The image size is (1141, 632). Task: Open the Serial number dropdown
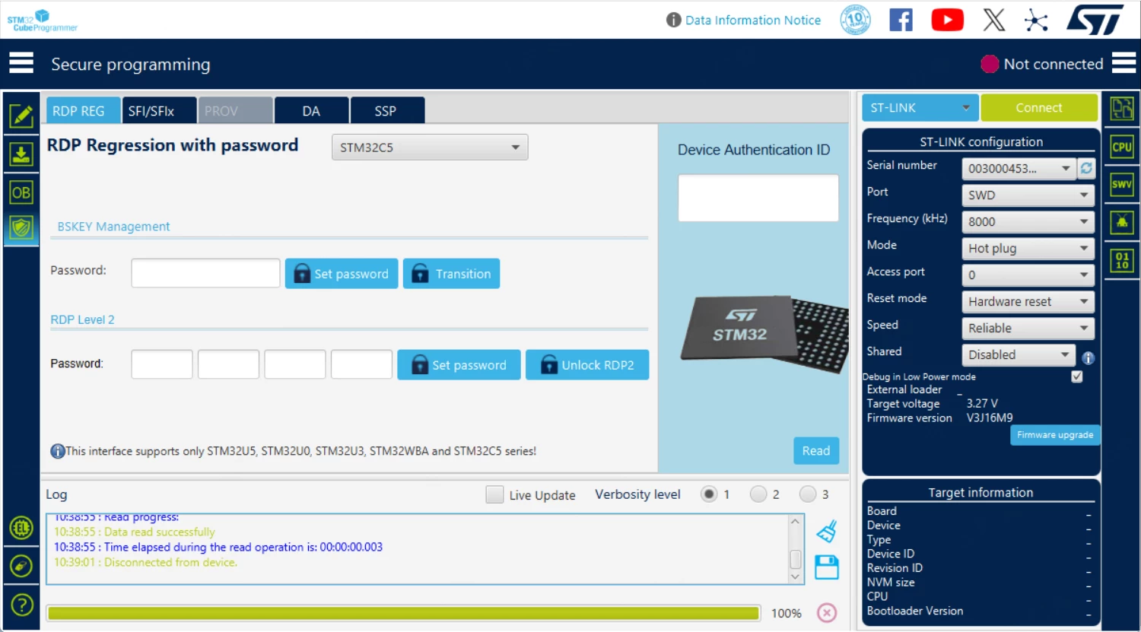click(x=1019, y=168)
